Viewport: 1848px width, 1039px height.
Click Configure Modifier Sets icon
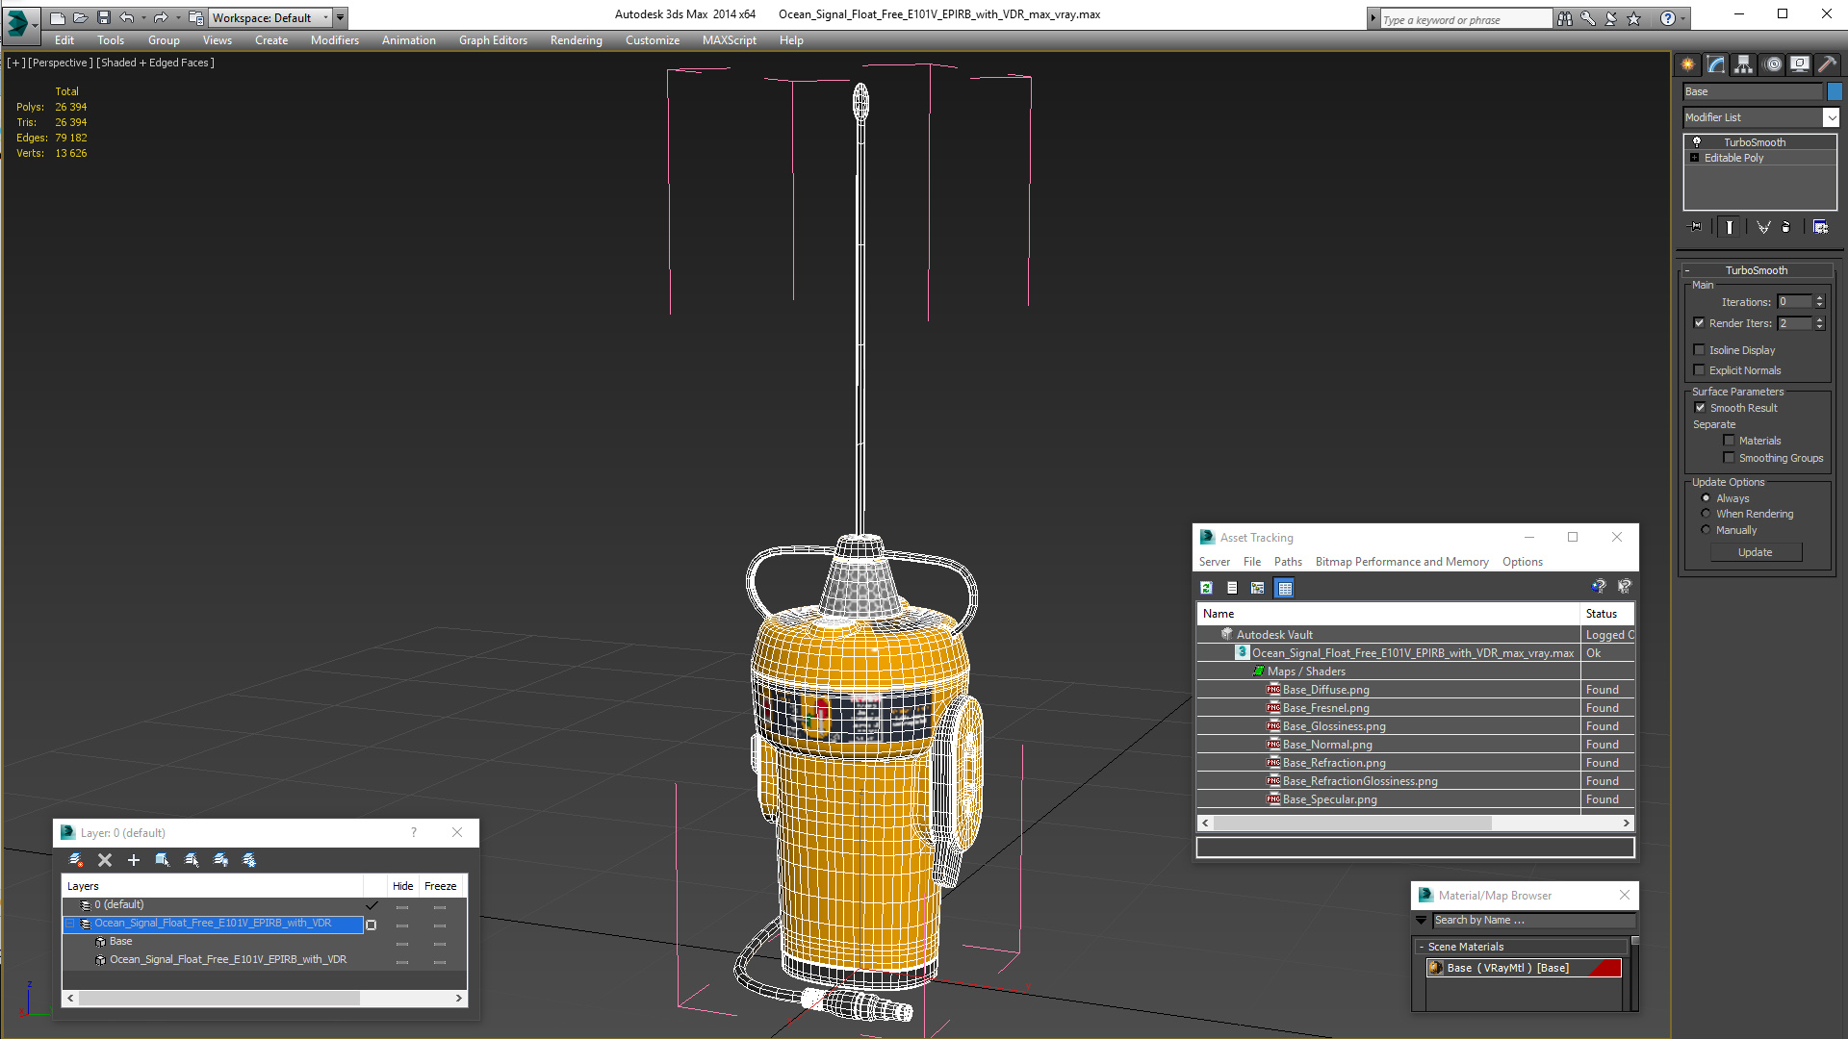1820,227
